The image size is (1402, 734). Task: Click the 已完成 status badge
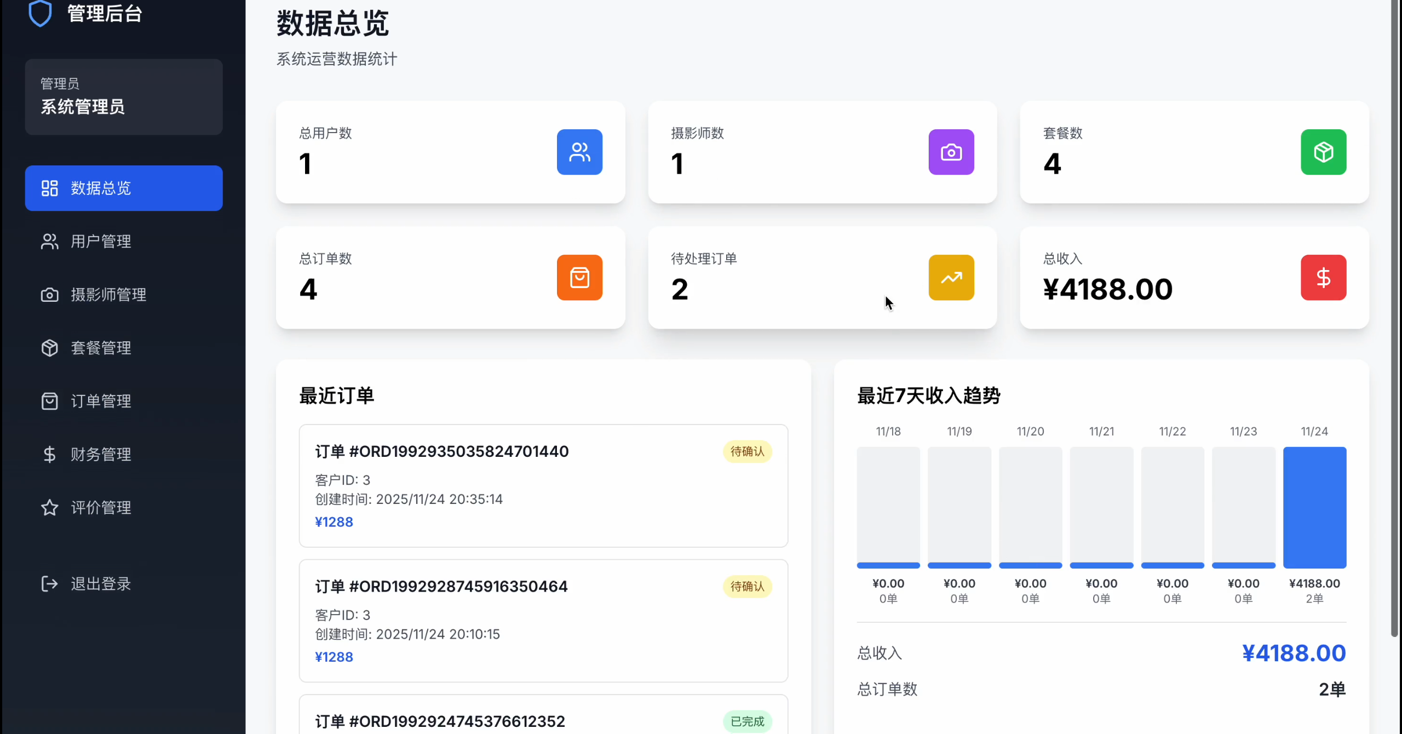click(747, 721)
